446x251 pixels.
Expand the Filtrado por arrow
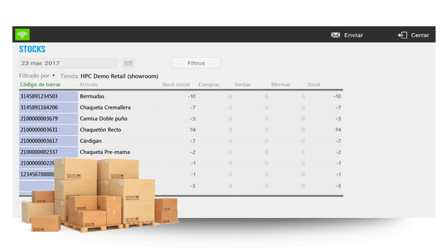[x=54, y=76]
